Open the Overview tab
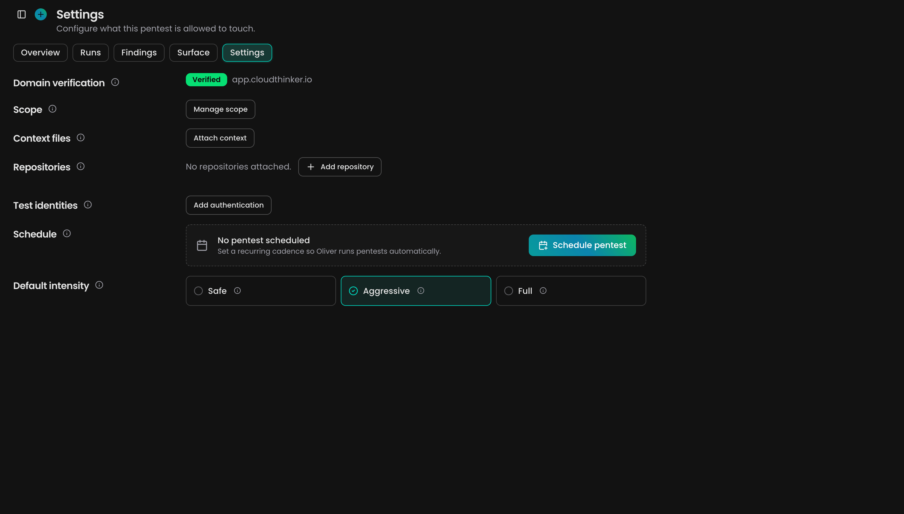 point(40,53)
